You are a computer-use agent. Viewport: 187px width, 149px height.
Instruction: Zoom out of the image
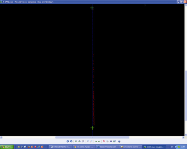(x=91, y=141)
